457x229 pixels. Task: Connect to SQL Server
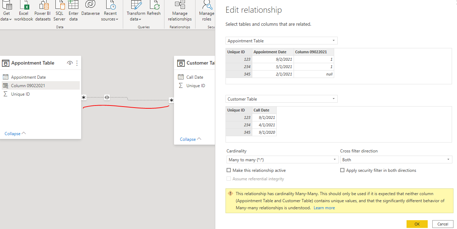(59, 11)
